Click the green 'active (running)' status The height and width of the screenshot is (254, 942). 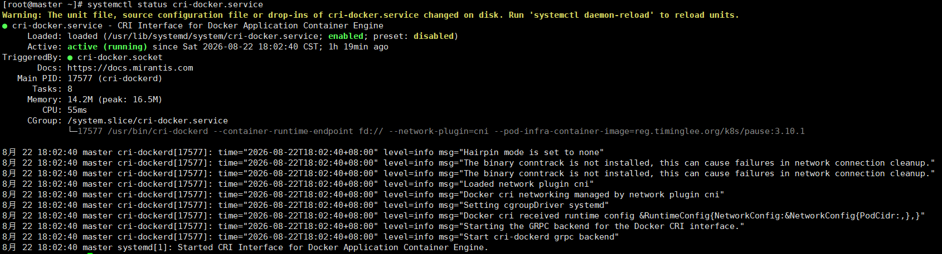107,47
